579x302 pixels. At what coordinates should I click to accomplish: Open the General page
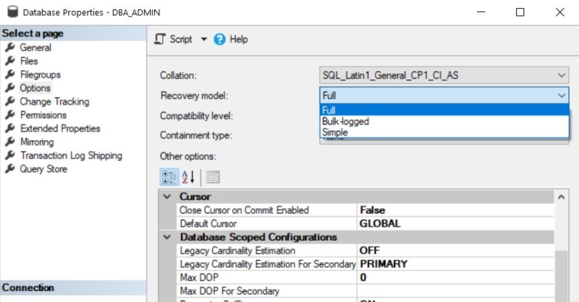click(x=35, y=48)
